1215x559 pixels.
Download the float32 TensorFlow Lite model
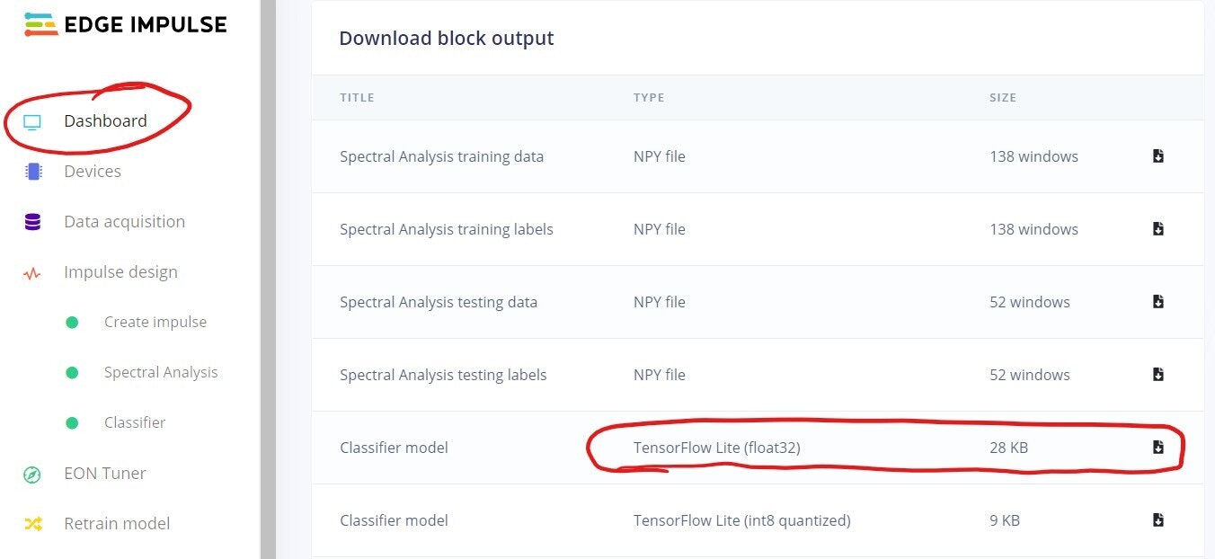1158,448
